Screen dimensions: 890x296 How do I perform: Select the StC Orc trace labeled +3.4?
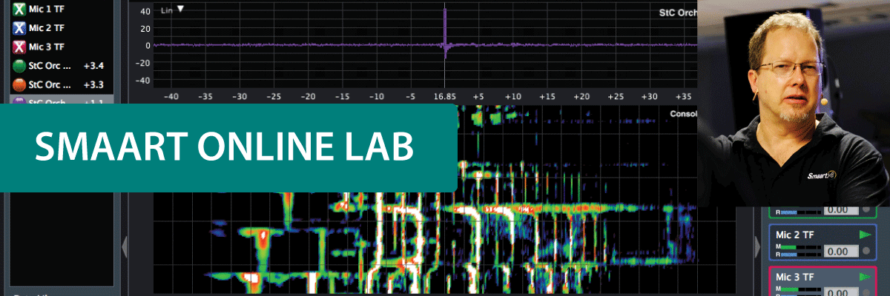point(62,66)
